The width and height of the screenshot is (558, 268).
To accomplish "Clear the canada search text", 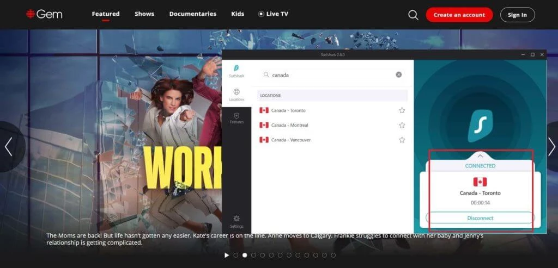I will point(398,74).
